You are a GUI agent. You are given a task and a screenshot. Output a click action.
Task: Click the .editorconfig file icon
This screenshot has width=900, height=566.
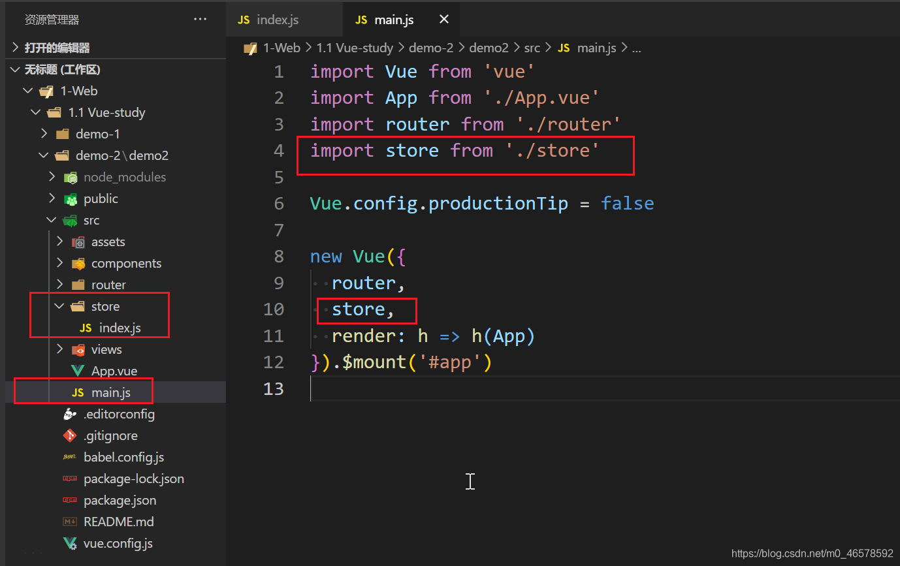[70, 414]
